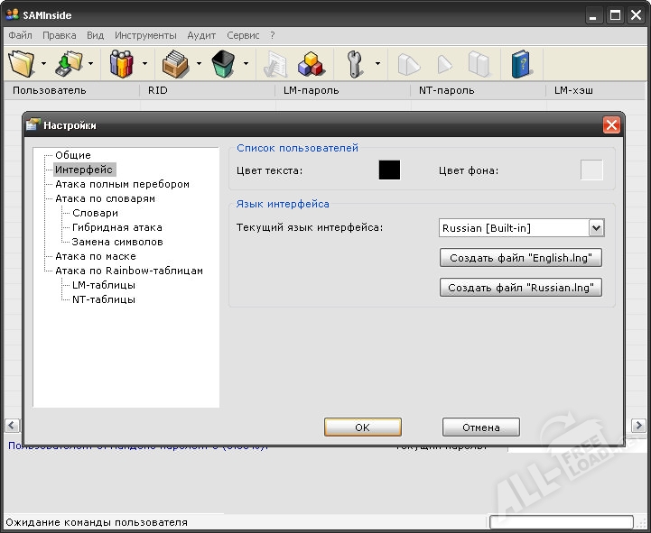Open the Инструменты menu

click(x=145, y=35)
